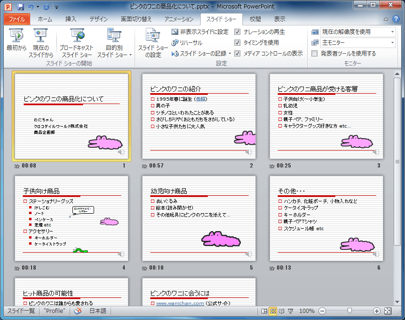Select slide 5 thumbnail 幼児向け商品

[199, 218]
